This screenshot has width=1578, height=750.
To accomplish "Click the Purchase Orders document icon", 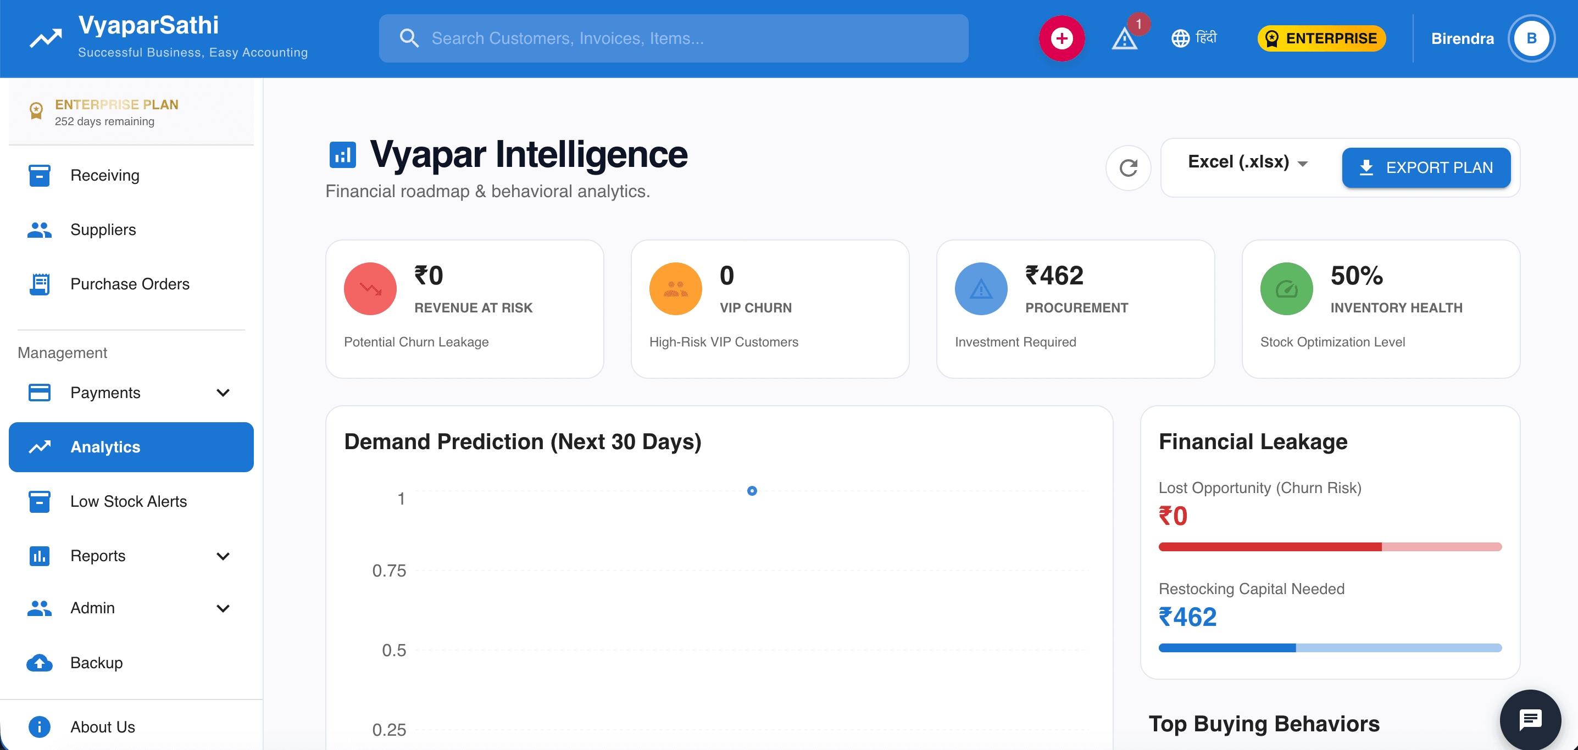I will [40, 284].
